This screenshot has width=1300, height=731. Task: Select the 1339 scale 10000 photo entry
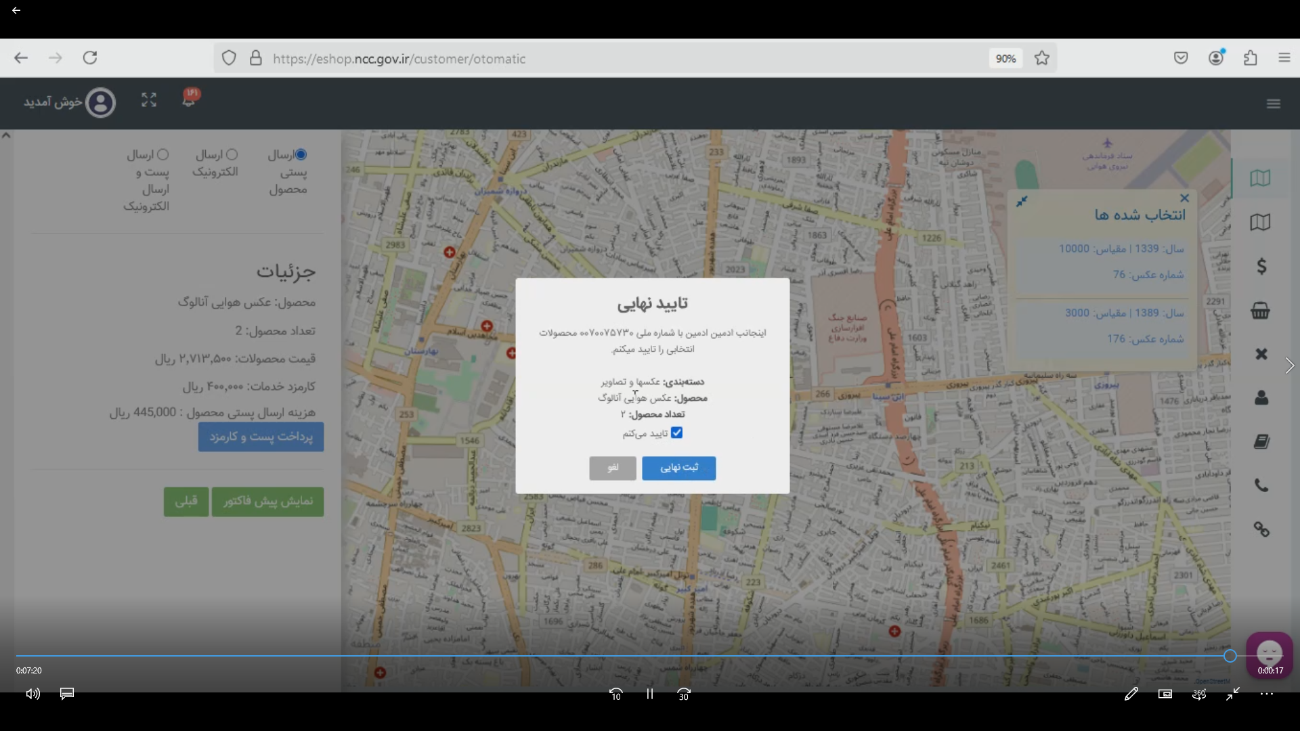click(x=1102, y=261)
